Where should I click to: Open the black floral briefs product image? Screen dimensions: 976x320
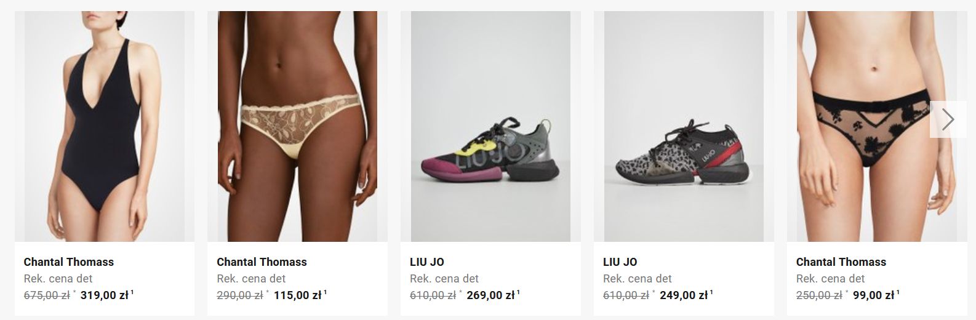pos(877,126)
